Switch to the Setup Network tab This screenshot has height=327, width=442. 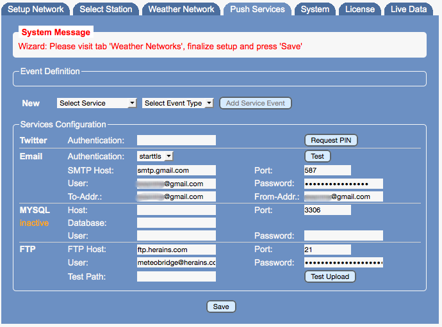pos(36,9)
